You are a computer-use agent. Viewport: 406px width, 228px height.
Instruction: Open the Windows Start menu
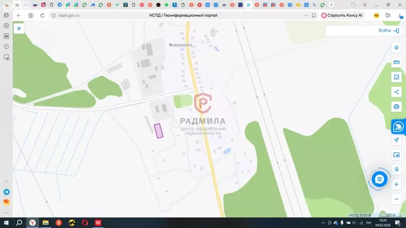(6, 223)
